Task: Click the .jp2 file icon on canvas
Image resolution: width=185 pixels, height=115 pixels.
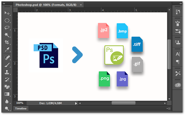Action: click(x=104, y=30)
